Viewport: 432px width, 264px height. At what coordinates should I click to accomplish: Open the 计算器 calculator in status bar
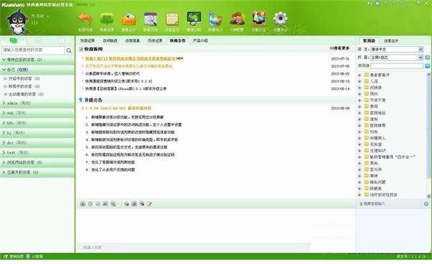pyautogui.click(x=35, y=256)
